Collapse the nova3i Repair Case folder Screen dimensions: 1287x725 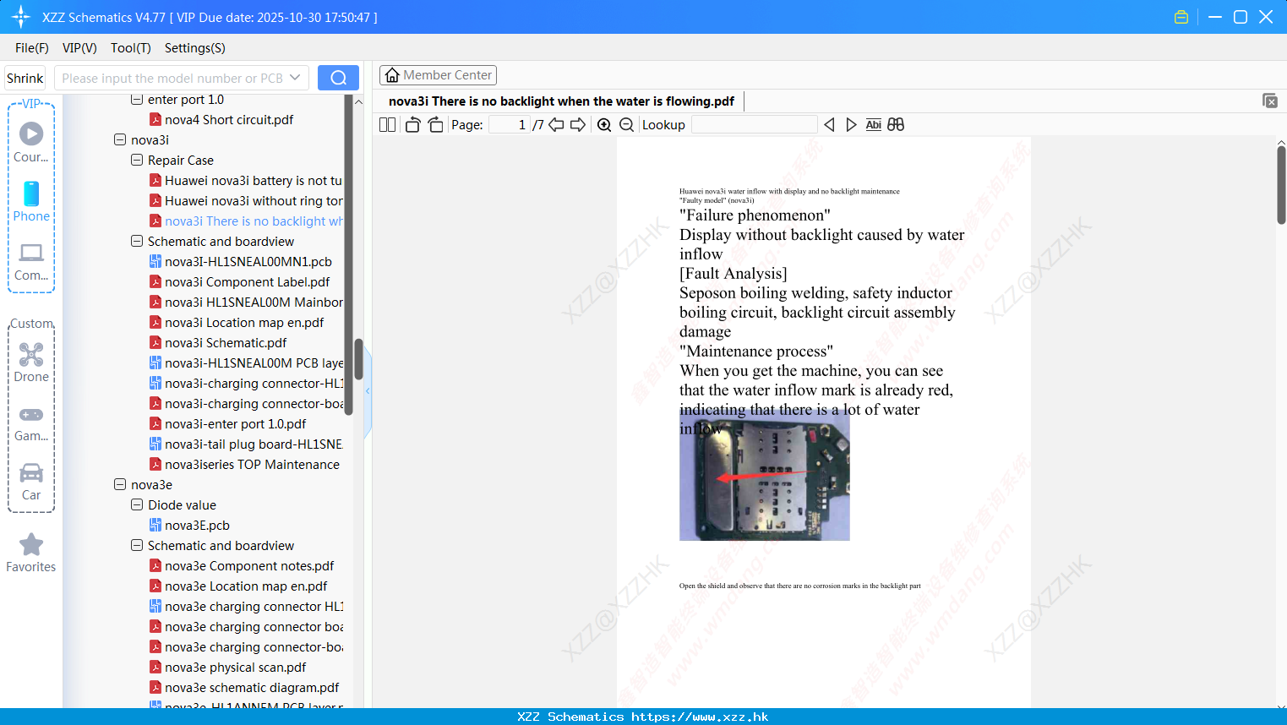[x=137, y=160]
